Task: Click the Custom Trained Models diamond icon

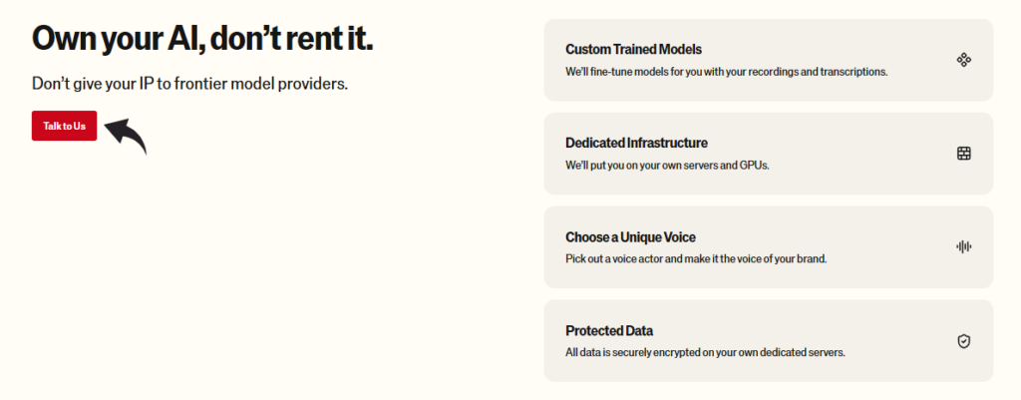Action: pos(963,60)
